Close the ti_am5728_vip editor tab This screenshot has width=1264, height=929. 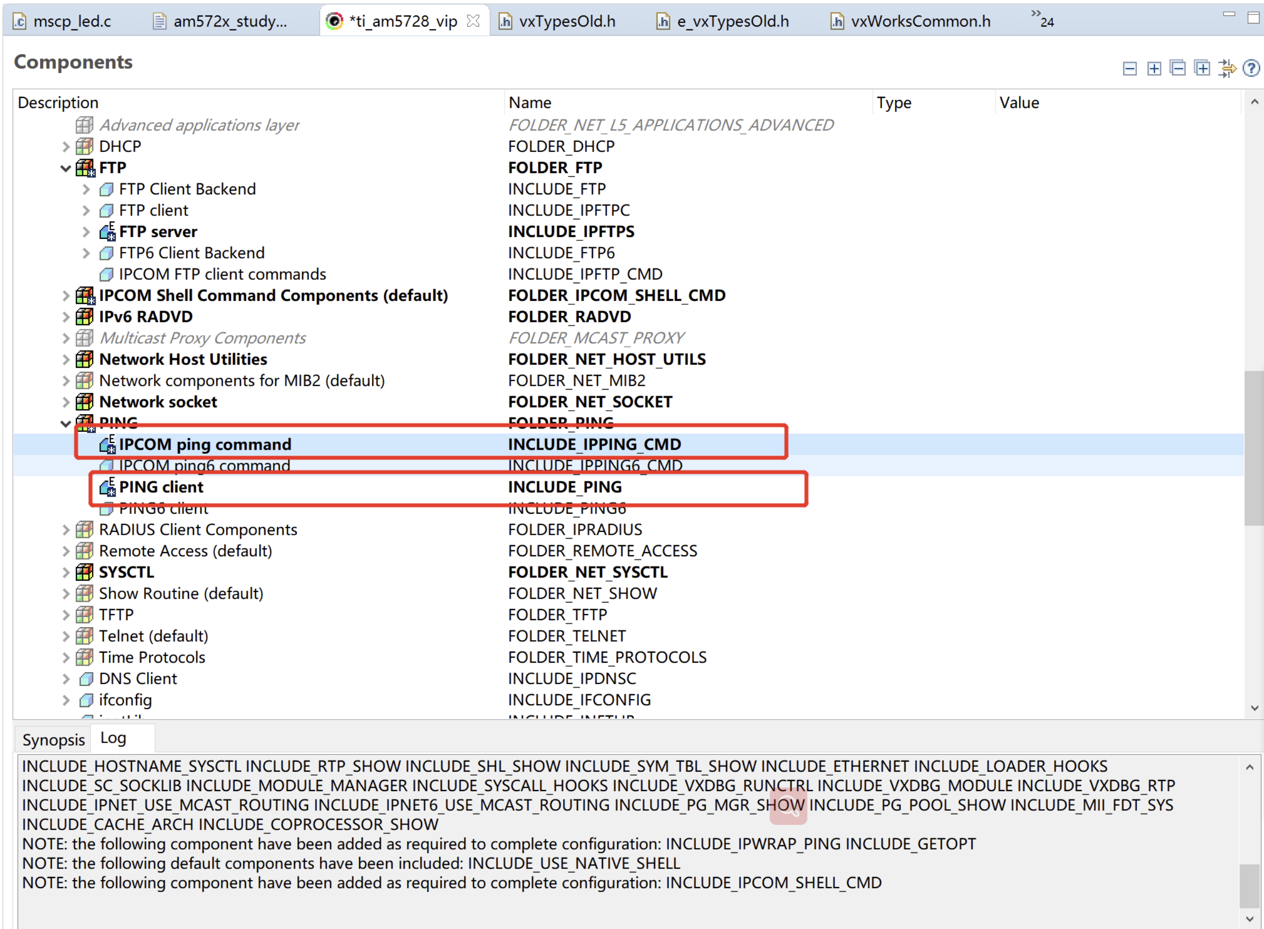[473, 21]
